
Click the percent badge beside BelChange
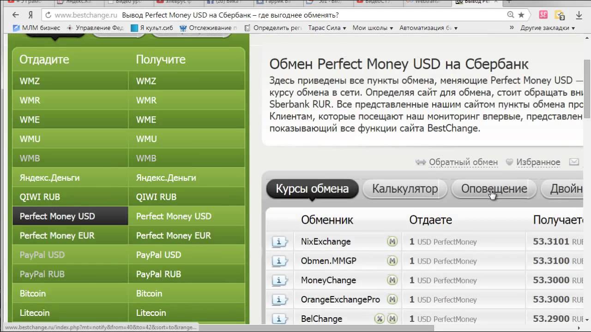[x=380, y=319]
